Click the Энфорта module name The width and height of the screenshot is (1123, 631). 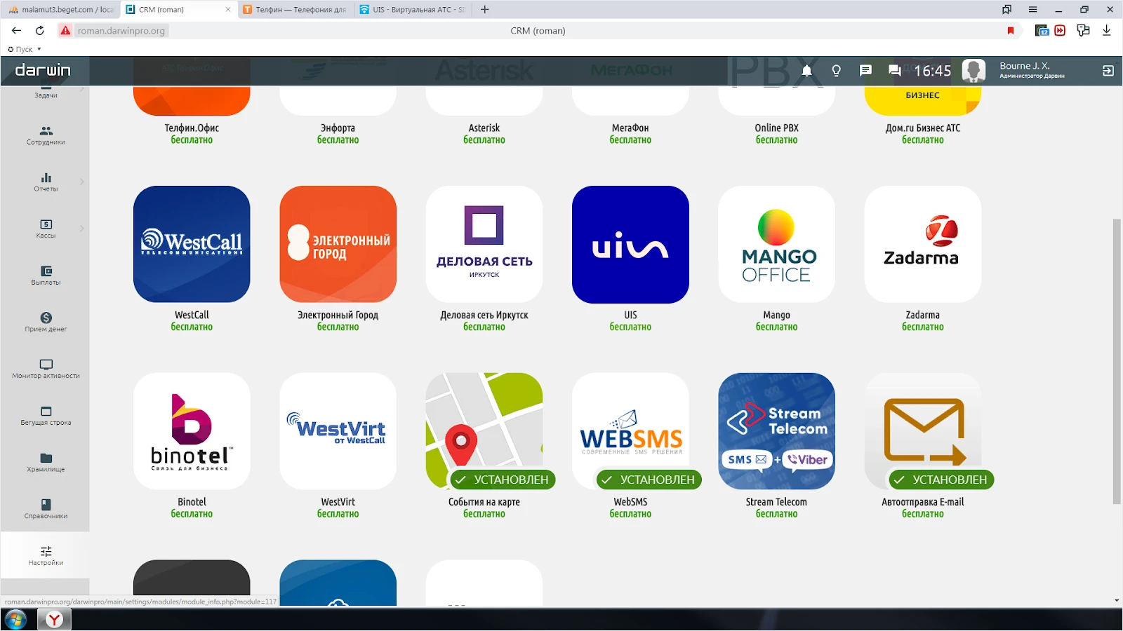338,128
